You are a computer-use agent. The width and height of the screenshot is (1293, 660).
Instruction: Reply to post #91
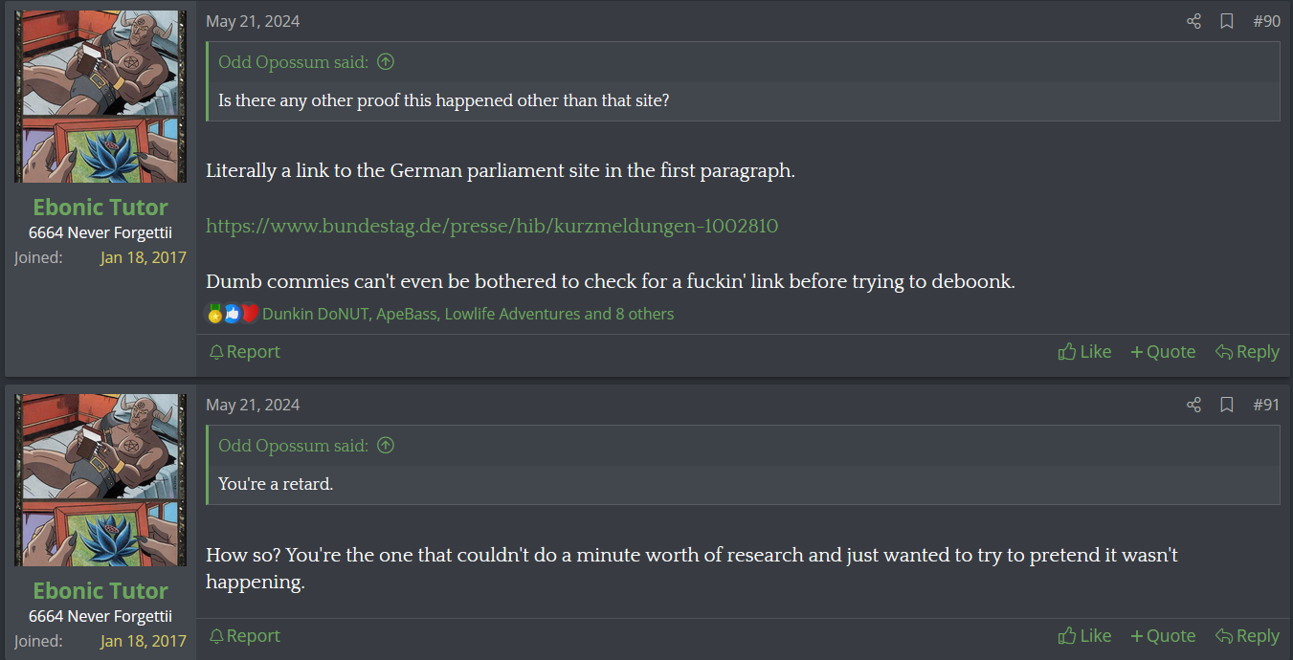(1247, 636)
